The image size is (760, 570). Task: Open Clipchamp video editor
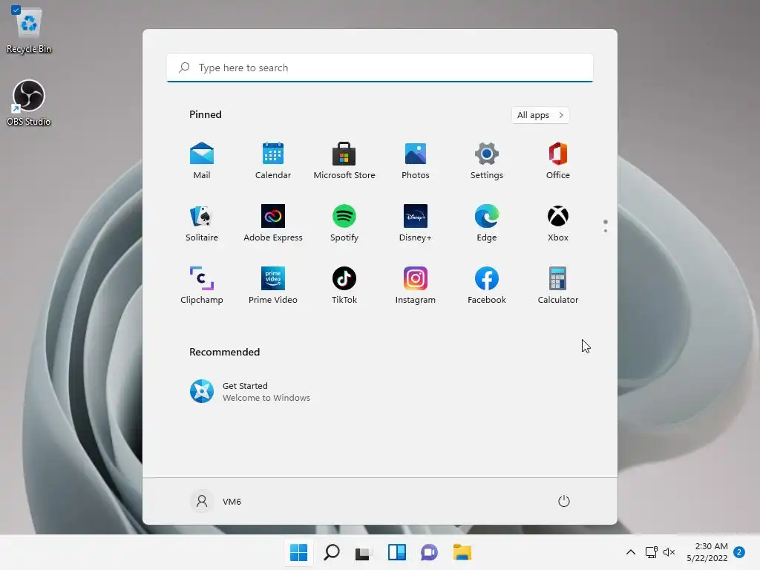tap(202, 286)
